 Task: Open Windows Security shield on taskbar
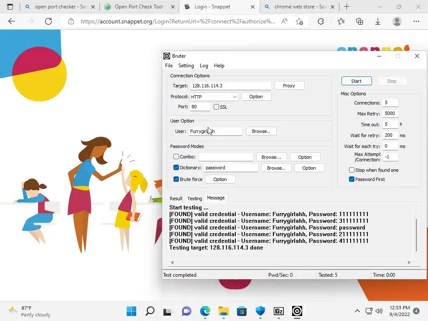260,311
